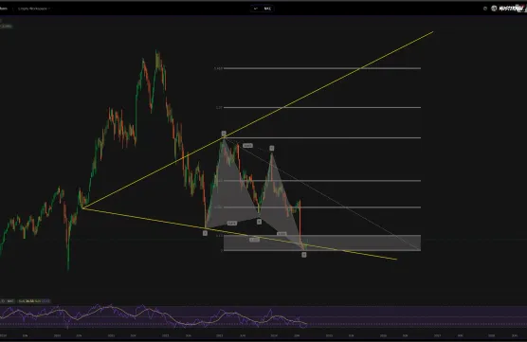Open the Empty Workspace dropdown
Viewport: 527px width, 342px height.
pos(34,9)
